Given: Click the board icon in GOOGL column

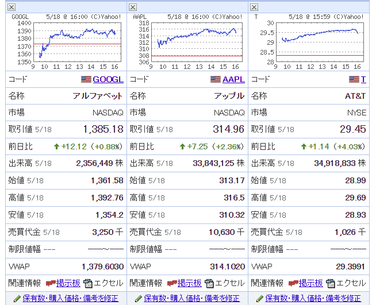Looking at the screenshot, I should 51,283.
